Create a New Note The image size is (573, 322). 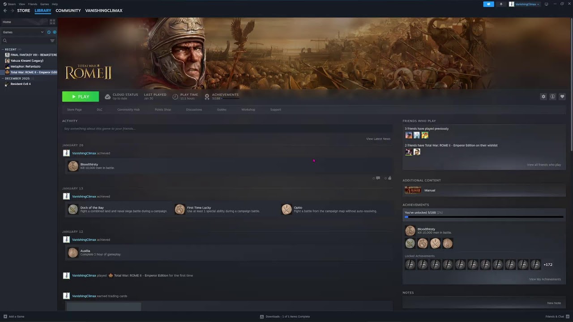tap(554, 303)
